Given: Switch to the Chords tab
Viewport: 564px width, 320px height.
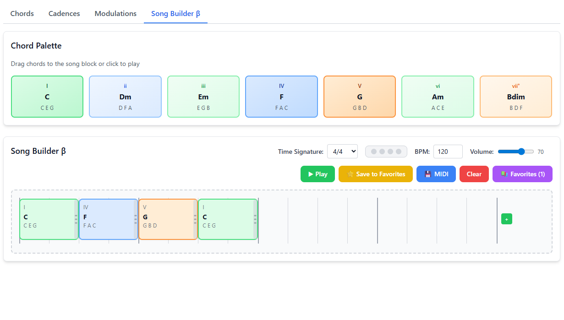Looking at the screenshot, I should click(x=22, y=14).
